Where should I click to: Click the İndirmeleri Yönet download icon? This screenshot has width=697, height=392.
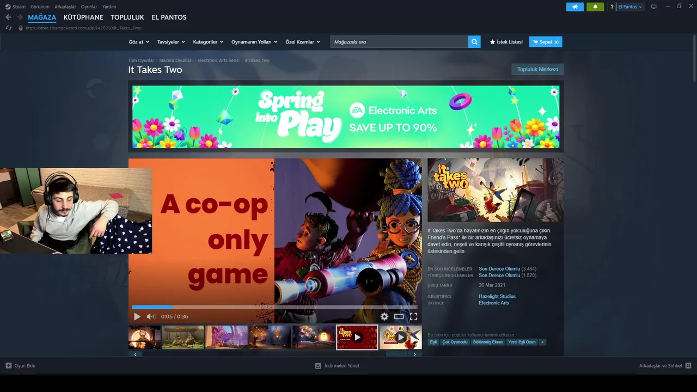point(318,365)
